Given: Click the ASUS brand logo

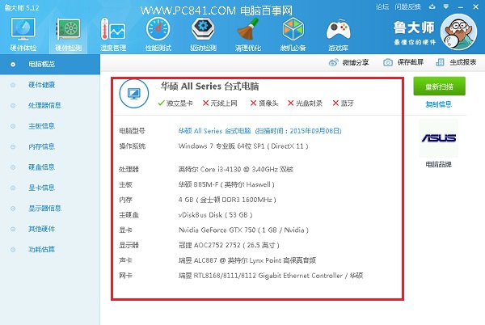Looking at the screenshot, I should [439, 138].
